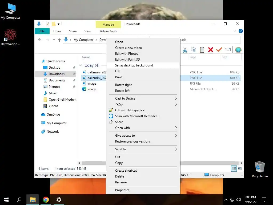Choose Delete in context menu
Image resolution: width=273 pixels, height=205 pixels.
143,176
